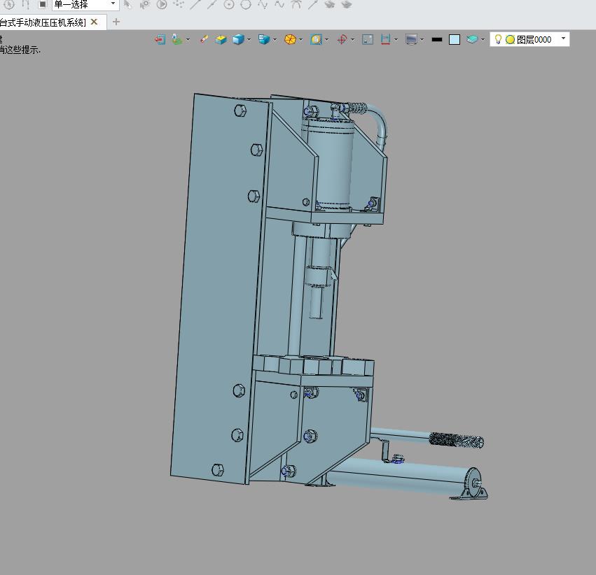Image resolution: width=596 pixels, height=575 pixels.
Task: Click the teal layer stack icon
Action: (472, 39)
